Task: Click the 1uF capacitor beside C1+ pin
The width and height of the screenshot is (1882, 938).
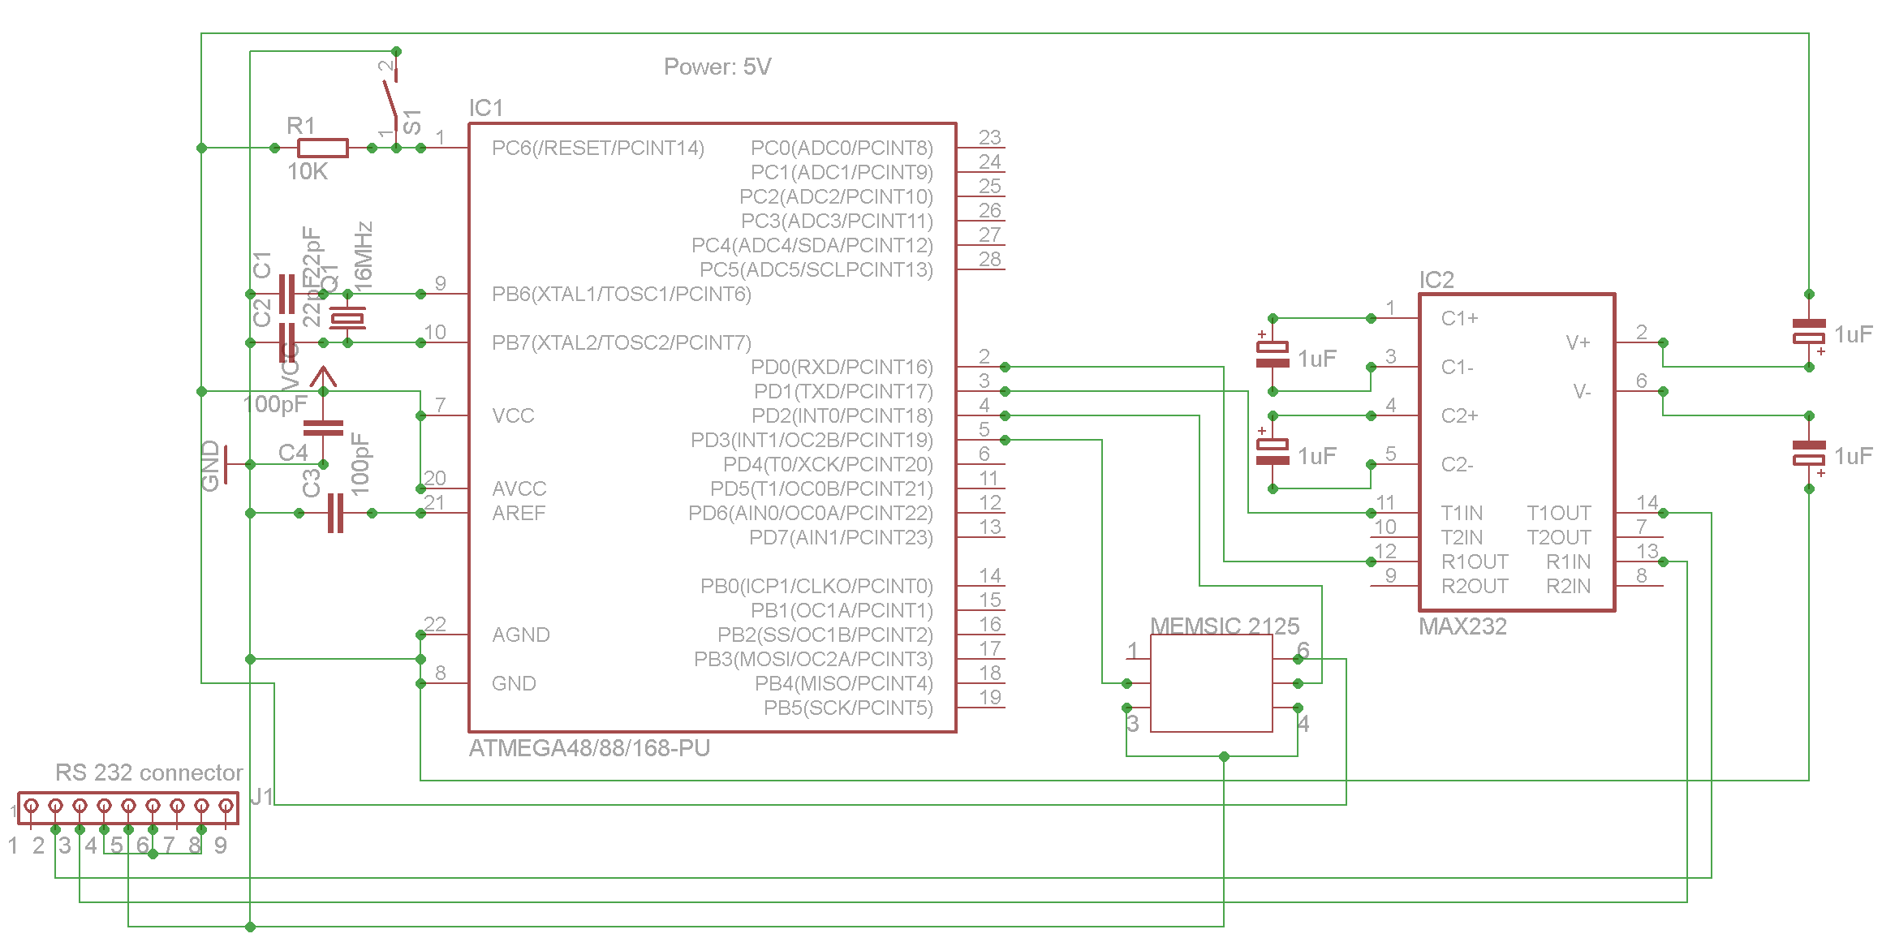Action: tap(1273, 355)
